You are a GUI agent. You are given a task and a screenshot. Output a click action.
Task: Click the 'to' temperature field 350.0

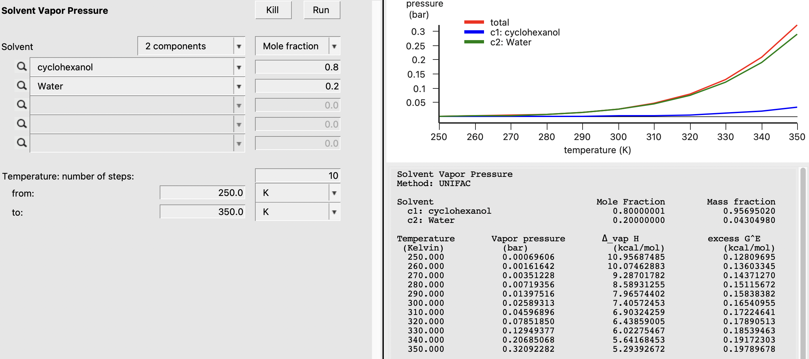click(202, 212)
